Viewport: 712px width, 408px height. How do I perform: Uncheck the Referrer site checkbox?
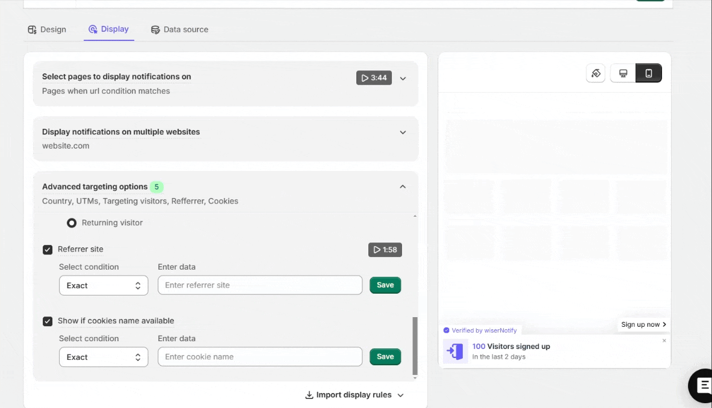click(x=47, y=250)
